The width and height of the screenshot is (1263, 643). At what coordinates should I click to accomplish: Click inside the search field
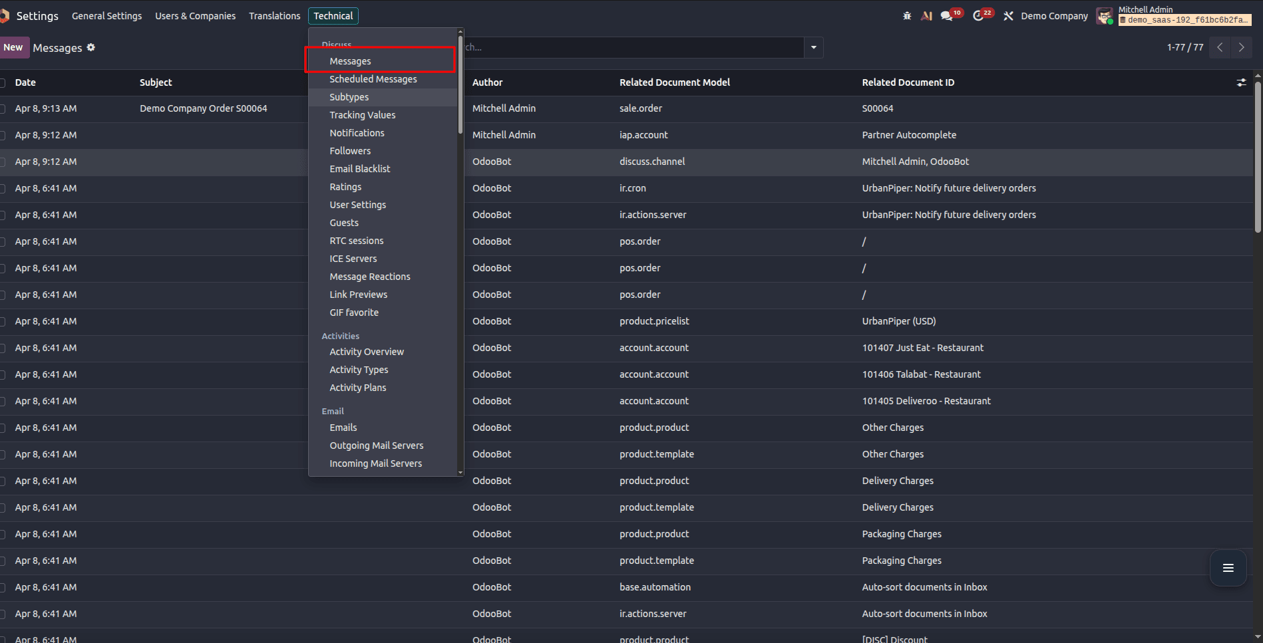632,47
